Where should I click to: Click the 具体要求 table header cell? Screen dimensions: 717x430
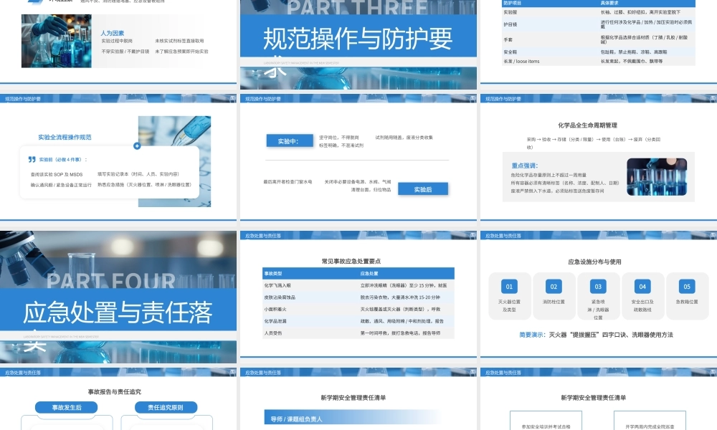[x=647, y=3]
